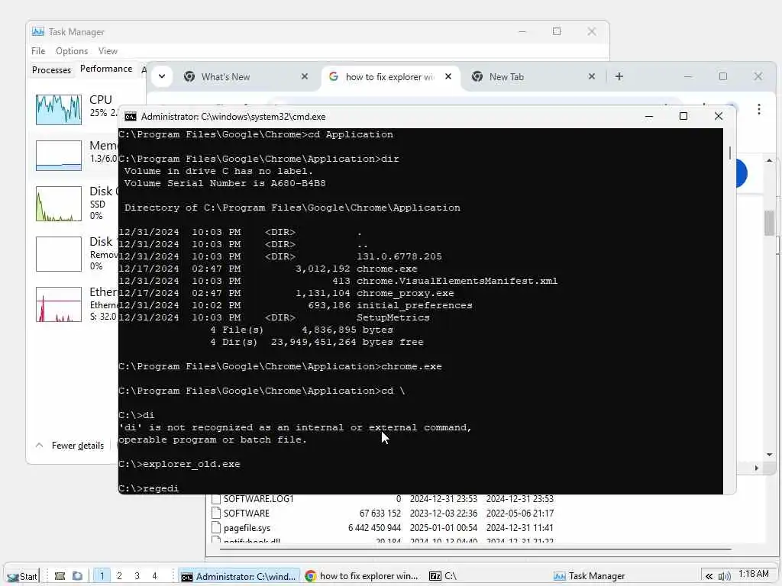Switch to virtual desktop 3
Screen dimensions: 782x586
point(137,576)
